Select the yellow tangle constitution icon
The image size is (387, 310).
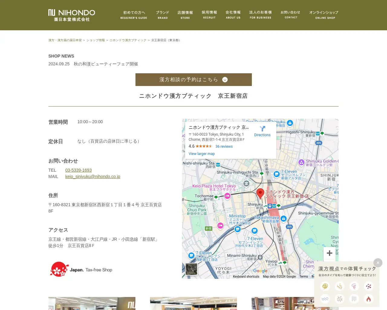[325, 286]
